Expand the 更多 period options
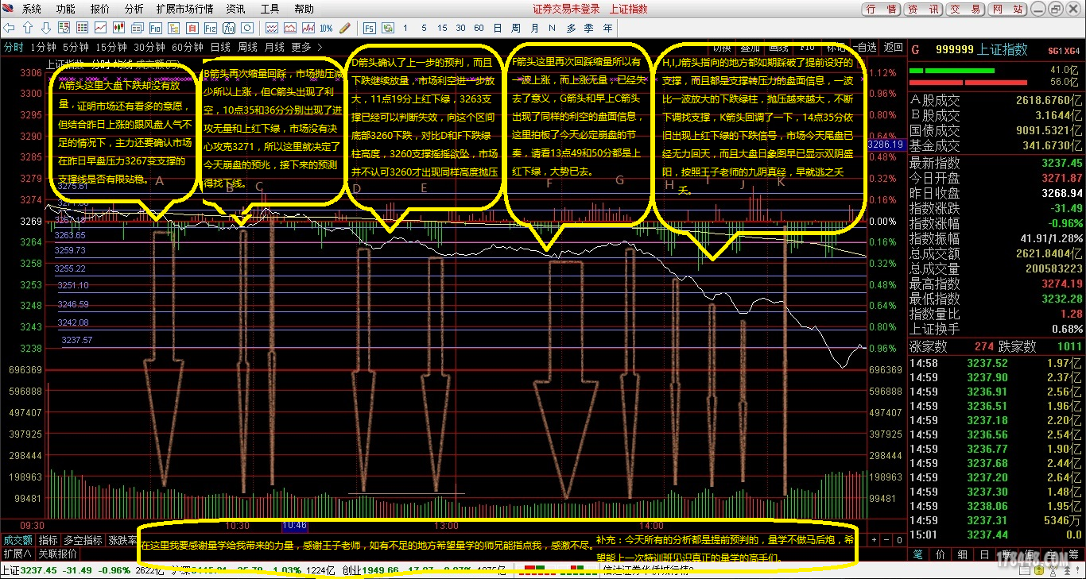The image size is (1086, 579). [x=307, y=47]
